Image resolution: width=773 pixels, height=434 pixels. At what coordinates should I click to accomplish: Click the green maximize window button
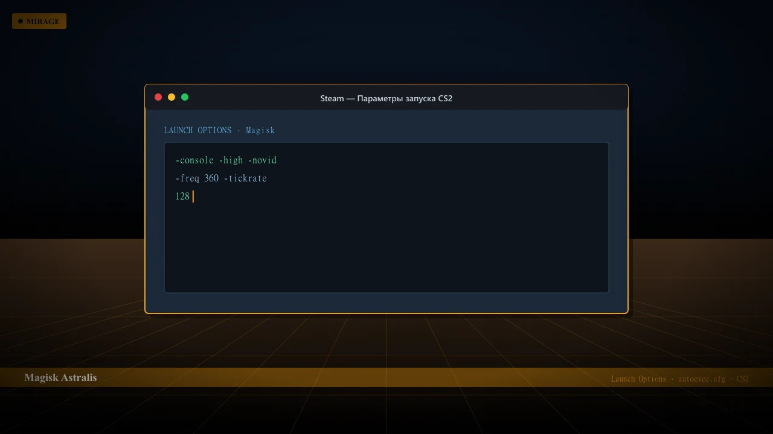(x=185, y=97)
